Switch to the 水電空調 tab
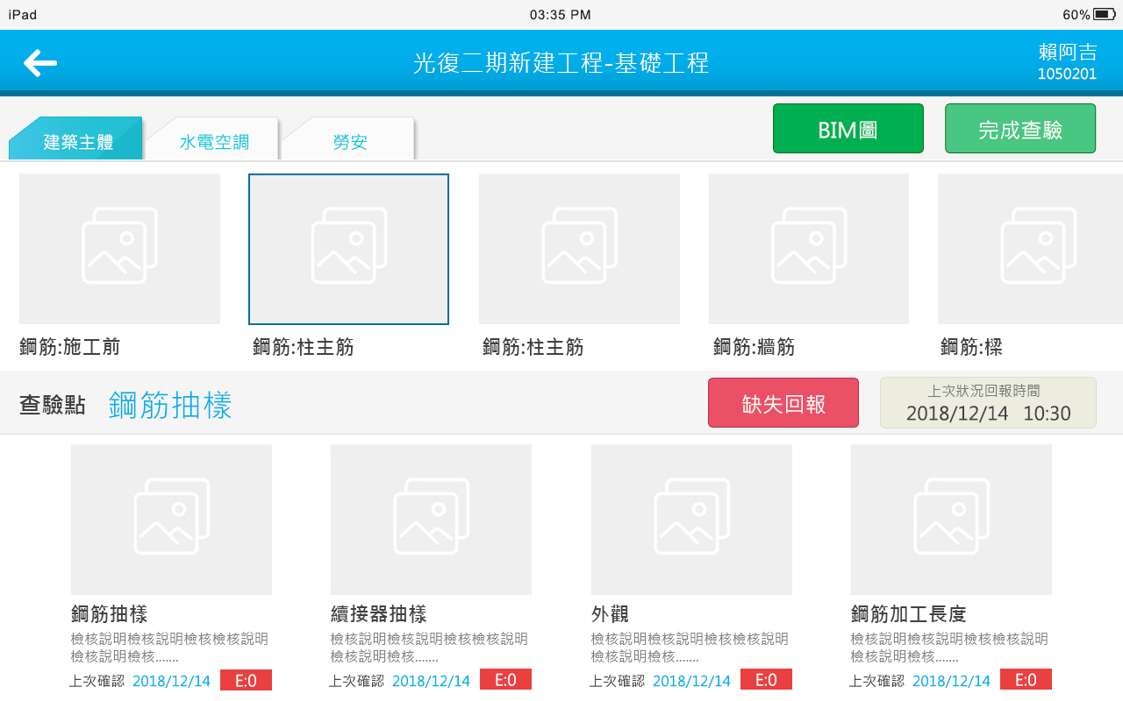This screenshot has height=701, width=1123. coord(214,142)
